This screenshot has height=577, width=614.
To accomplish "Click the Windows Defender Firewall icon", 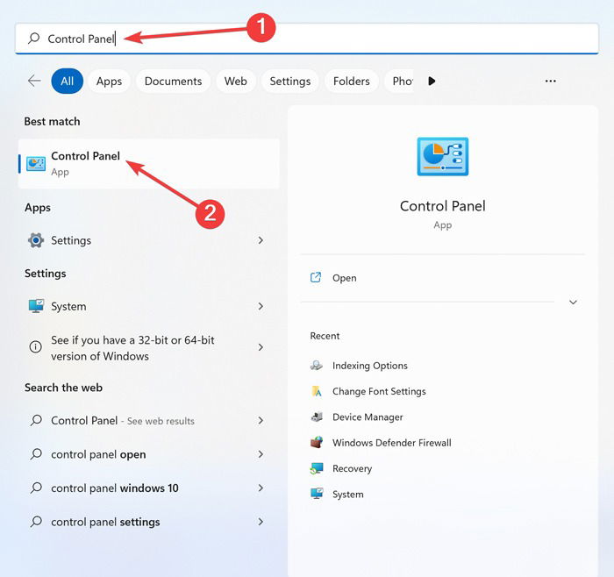I will click(x=317, y=442).
